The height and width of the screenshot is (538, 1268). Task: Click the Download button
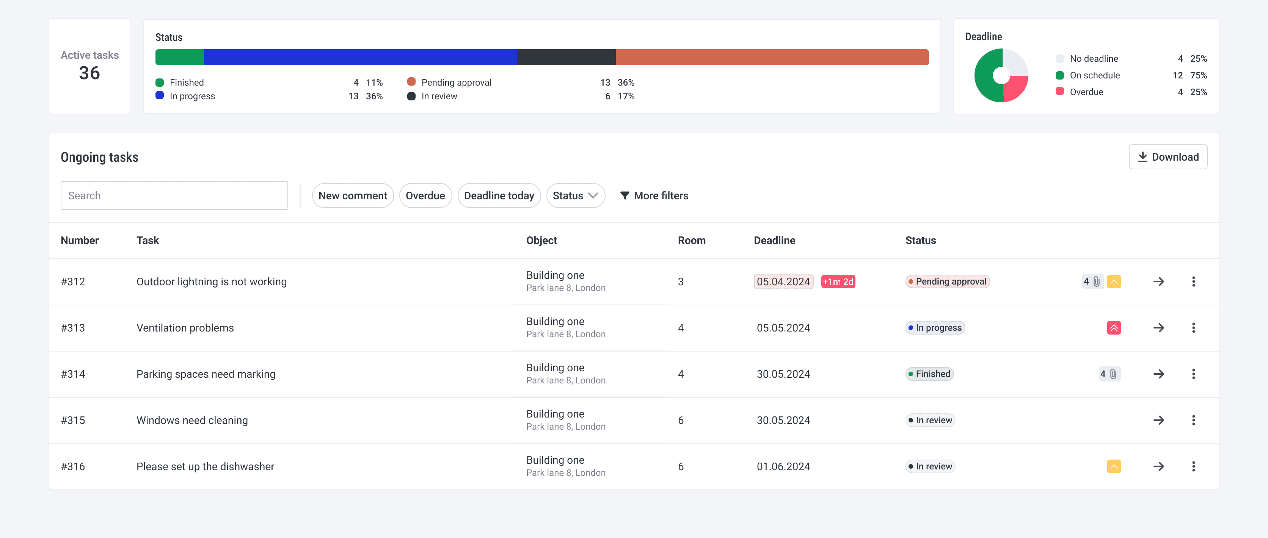point(1167,157)
